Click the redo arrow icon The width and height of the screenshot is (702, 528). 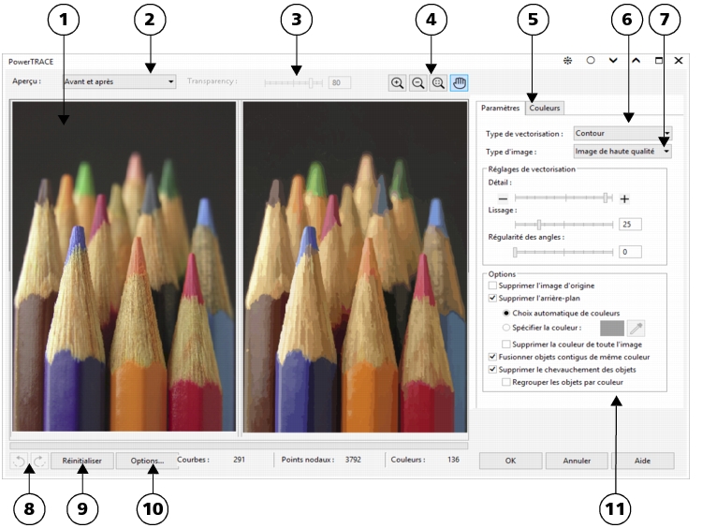tap(39, 461)
